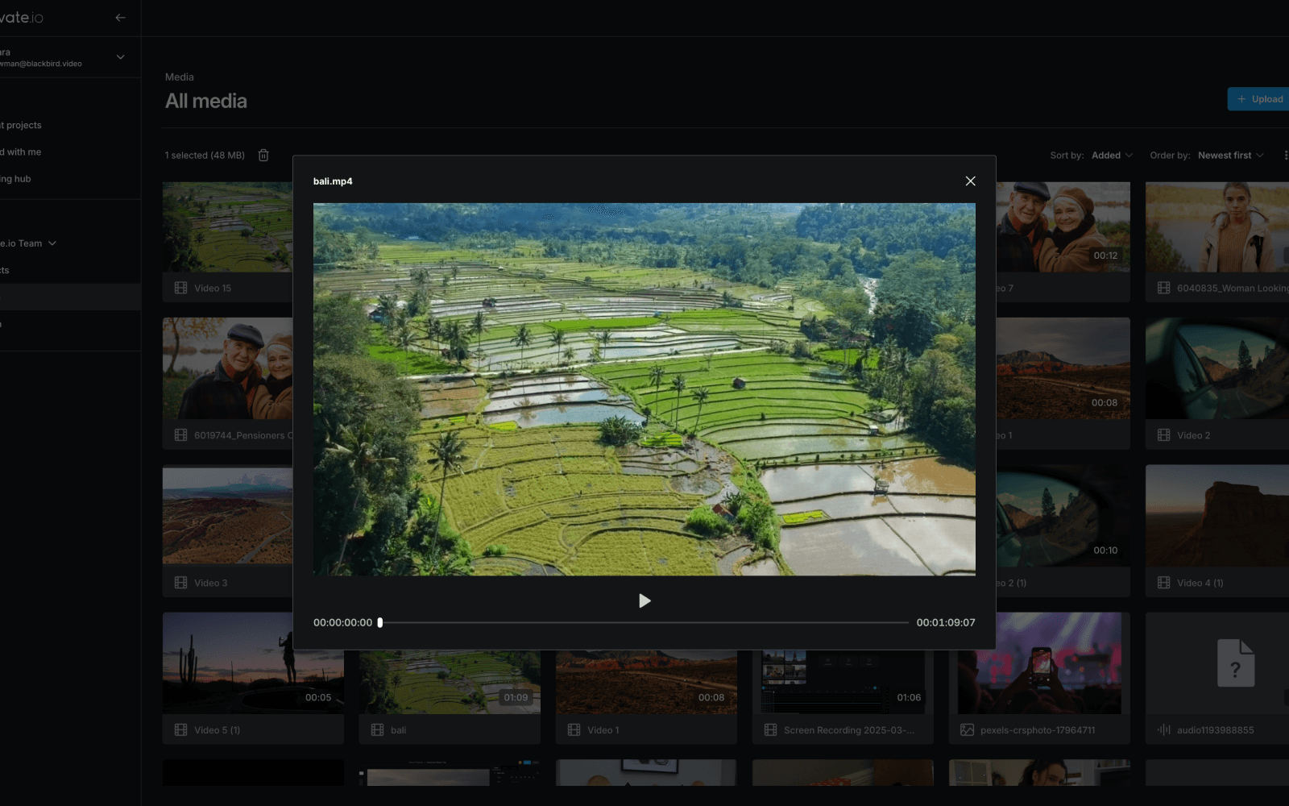1289x806 pixels.
Task: Select the Screen Recording 2025-03 thumbnail
Action: coord(843,682)
